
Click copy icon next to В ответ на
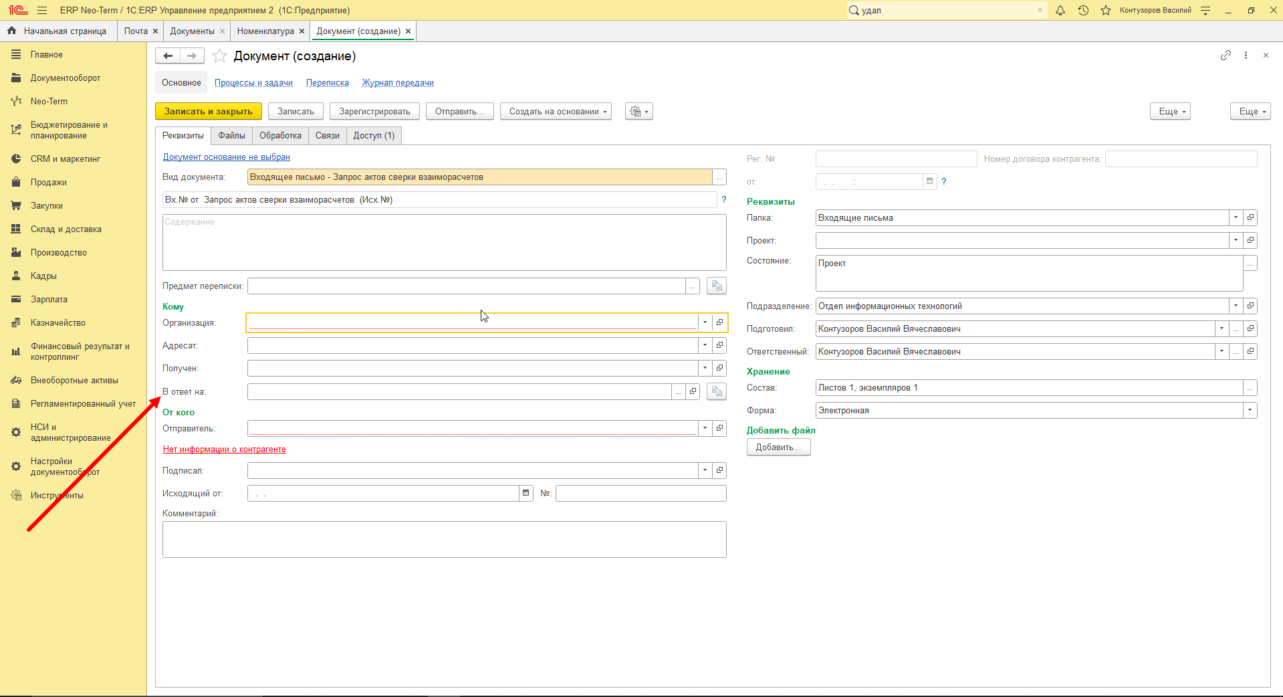(717, 391)
